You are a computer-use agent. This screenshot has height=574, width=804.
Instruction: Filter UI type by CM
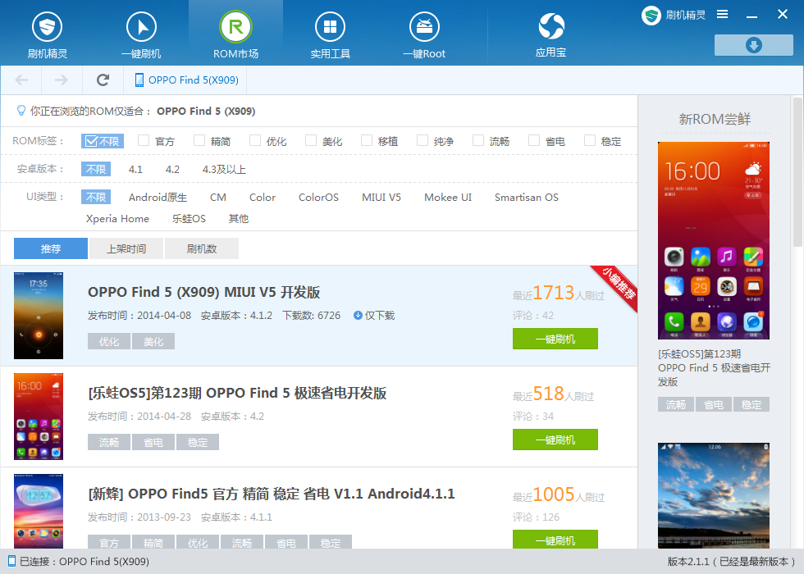click(x=218, y=198)
